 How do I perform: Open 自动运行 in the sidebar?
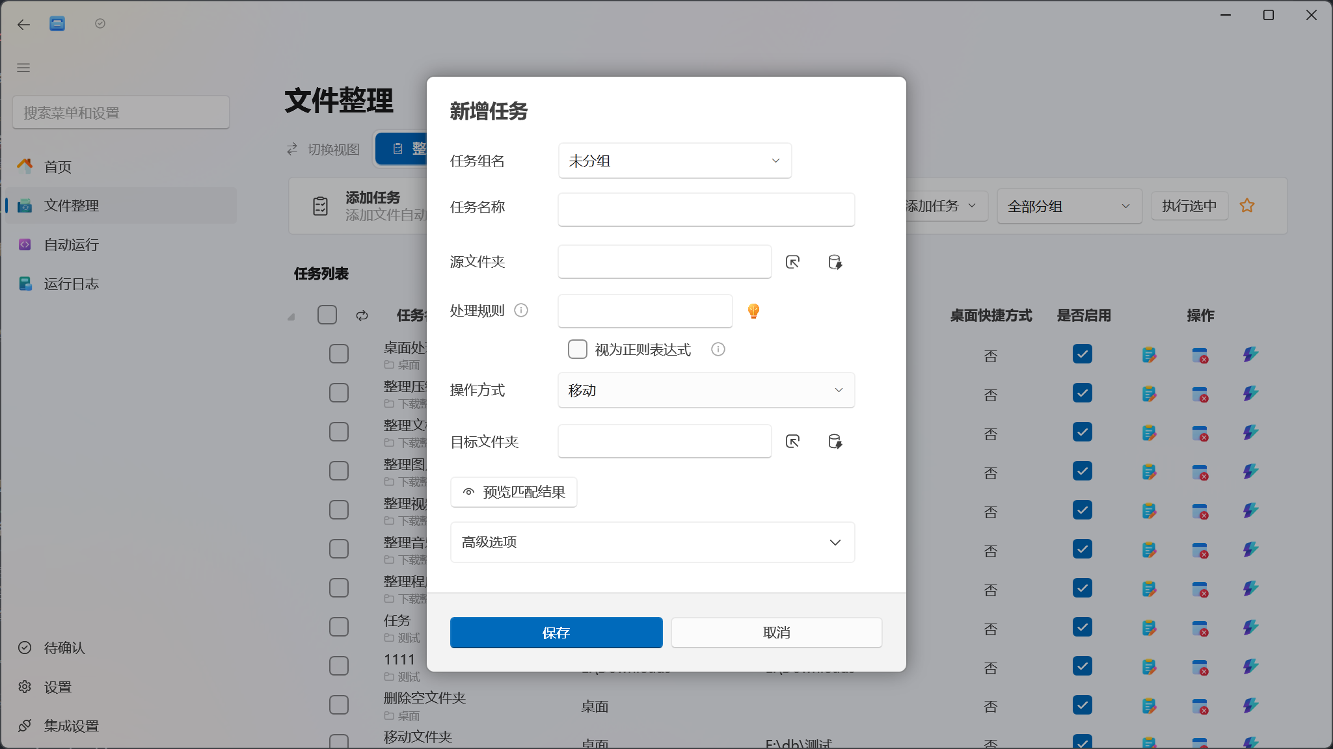121,244
